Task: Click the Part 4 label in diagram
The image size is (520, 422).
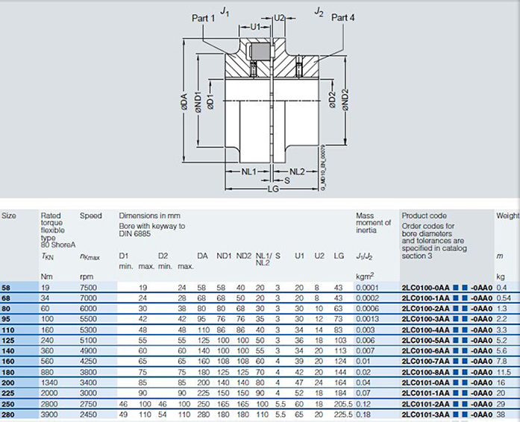Action: (344, 17)
